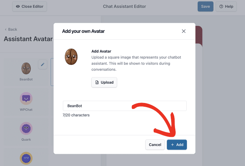Open the Help button
Viewport: 245px width, 166px height.
(x=226, y=6)
